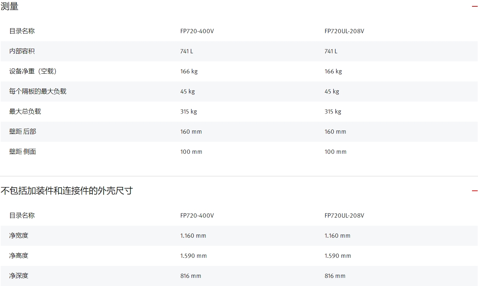Click 100 mm value under FP720-400V

pos(191,152)
